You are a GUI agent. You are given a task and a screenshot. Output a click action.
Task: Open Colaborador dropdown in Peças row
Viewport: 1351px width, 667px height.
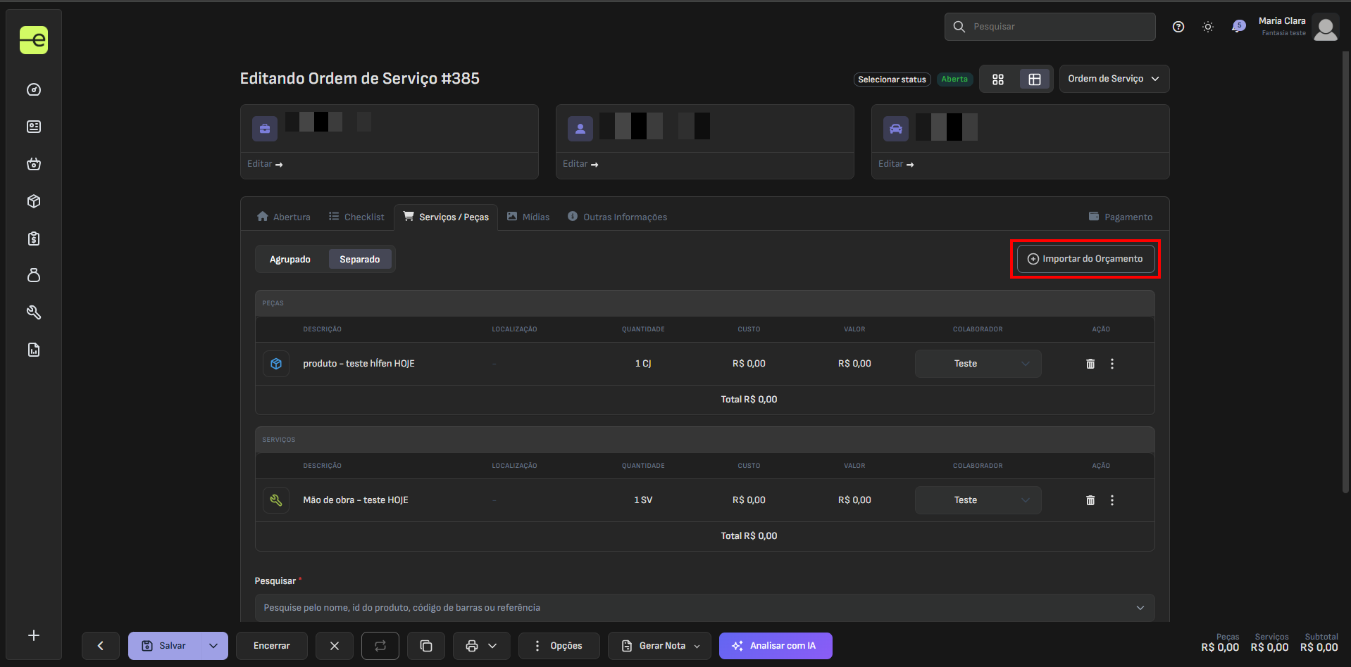click(978, 364)
